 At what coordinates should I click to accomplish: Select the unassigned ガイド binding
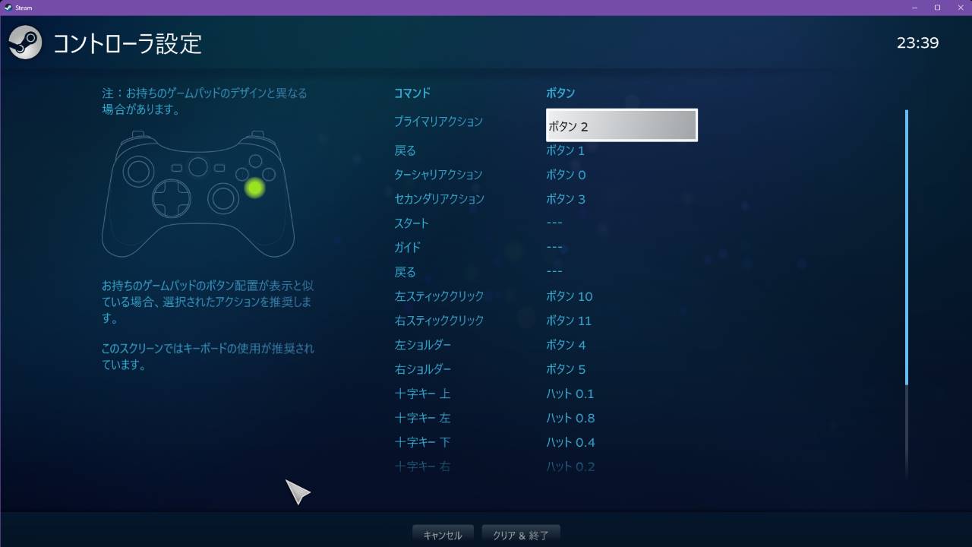pyautogui.click(x=554, y=248)
